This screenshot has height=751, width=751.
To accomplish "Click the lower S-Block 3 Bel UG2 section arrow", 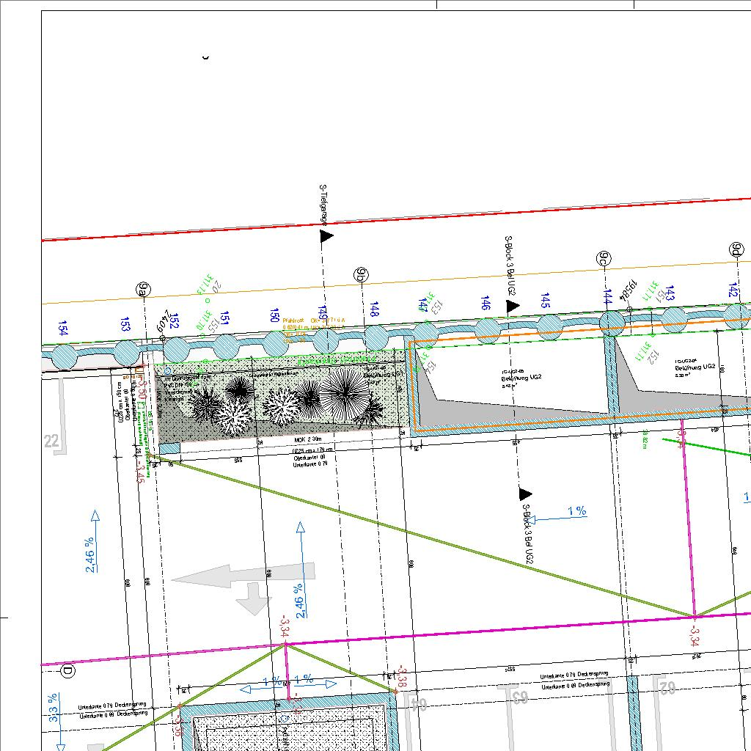I will click(x=525, y=494).
